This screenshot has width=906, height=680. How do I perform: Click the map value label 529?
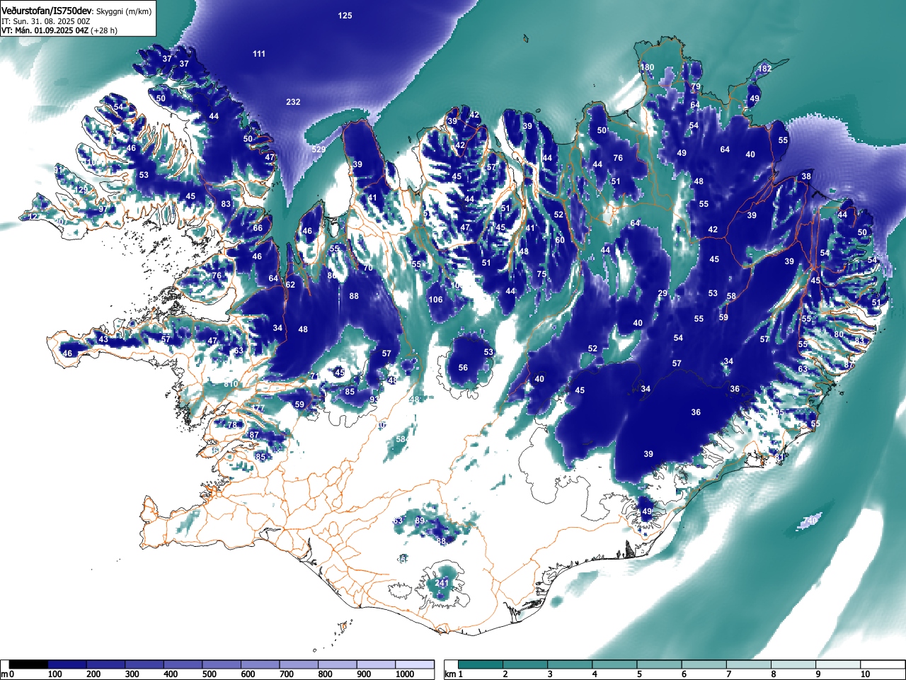pyautogui.click(x=319, y=149)
